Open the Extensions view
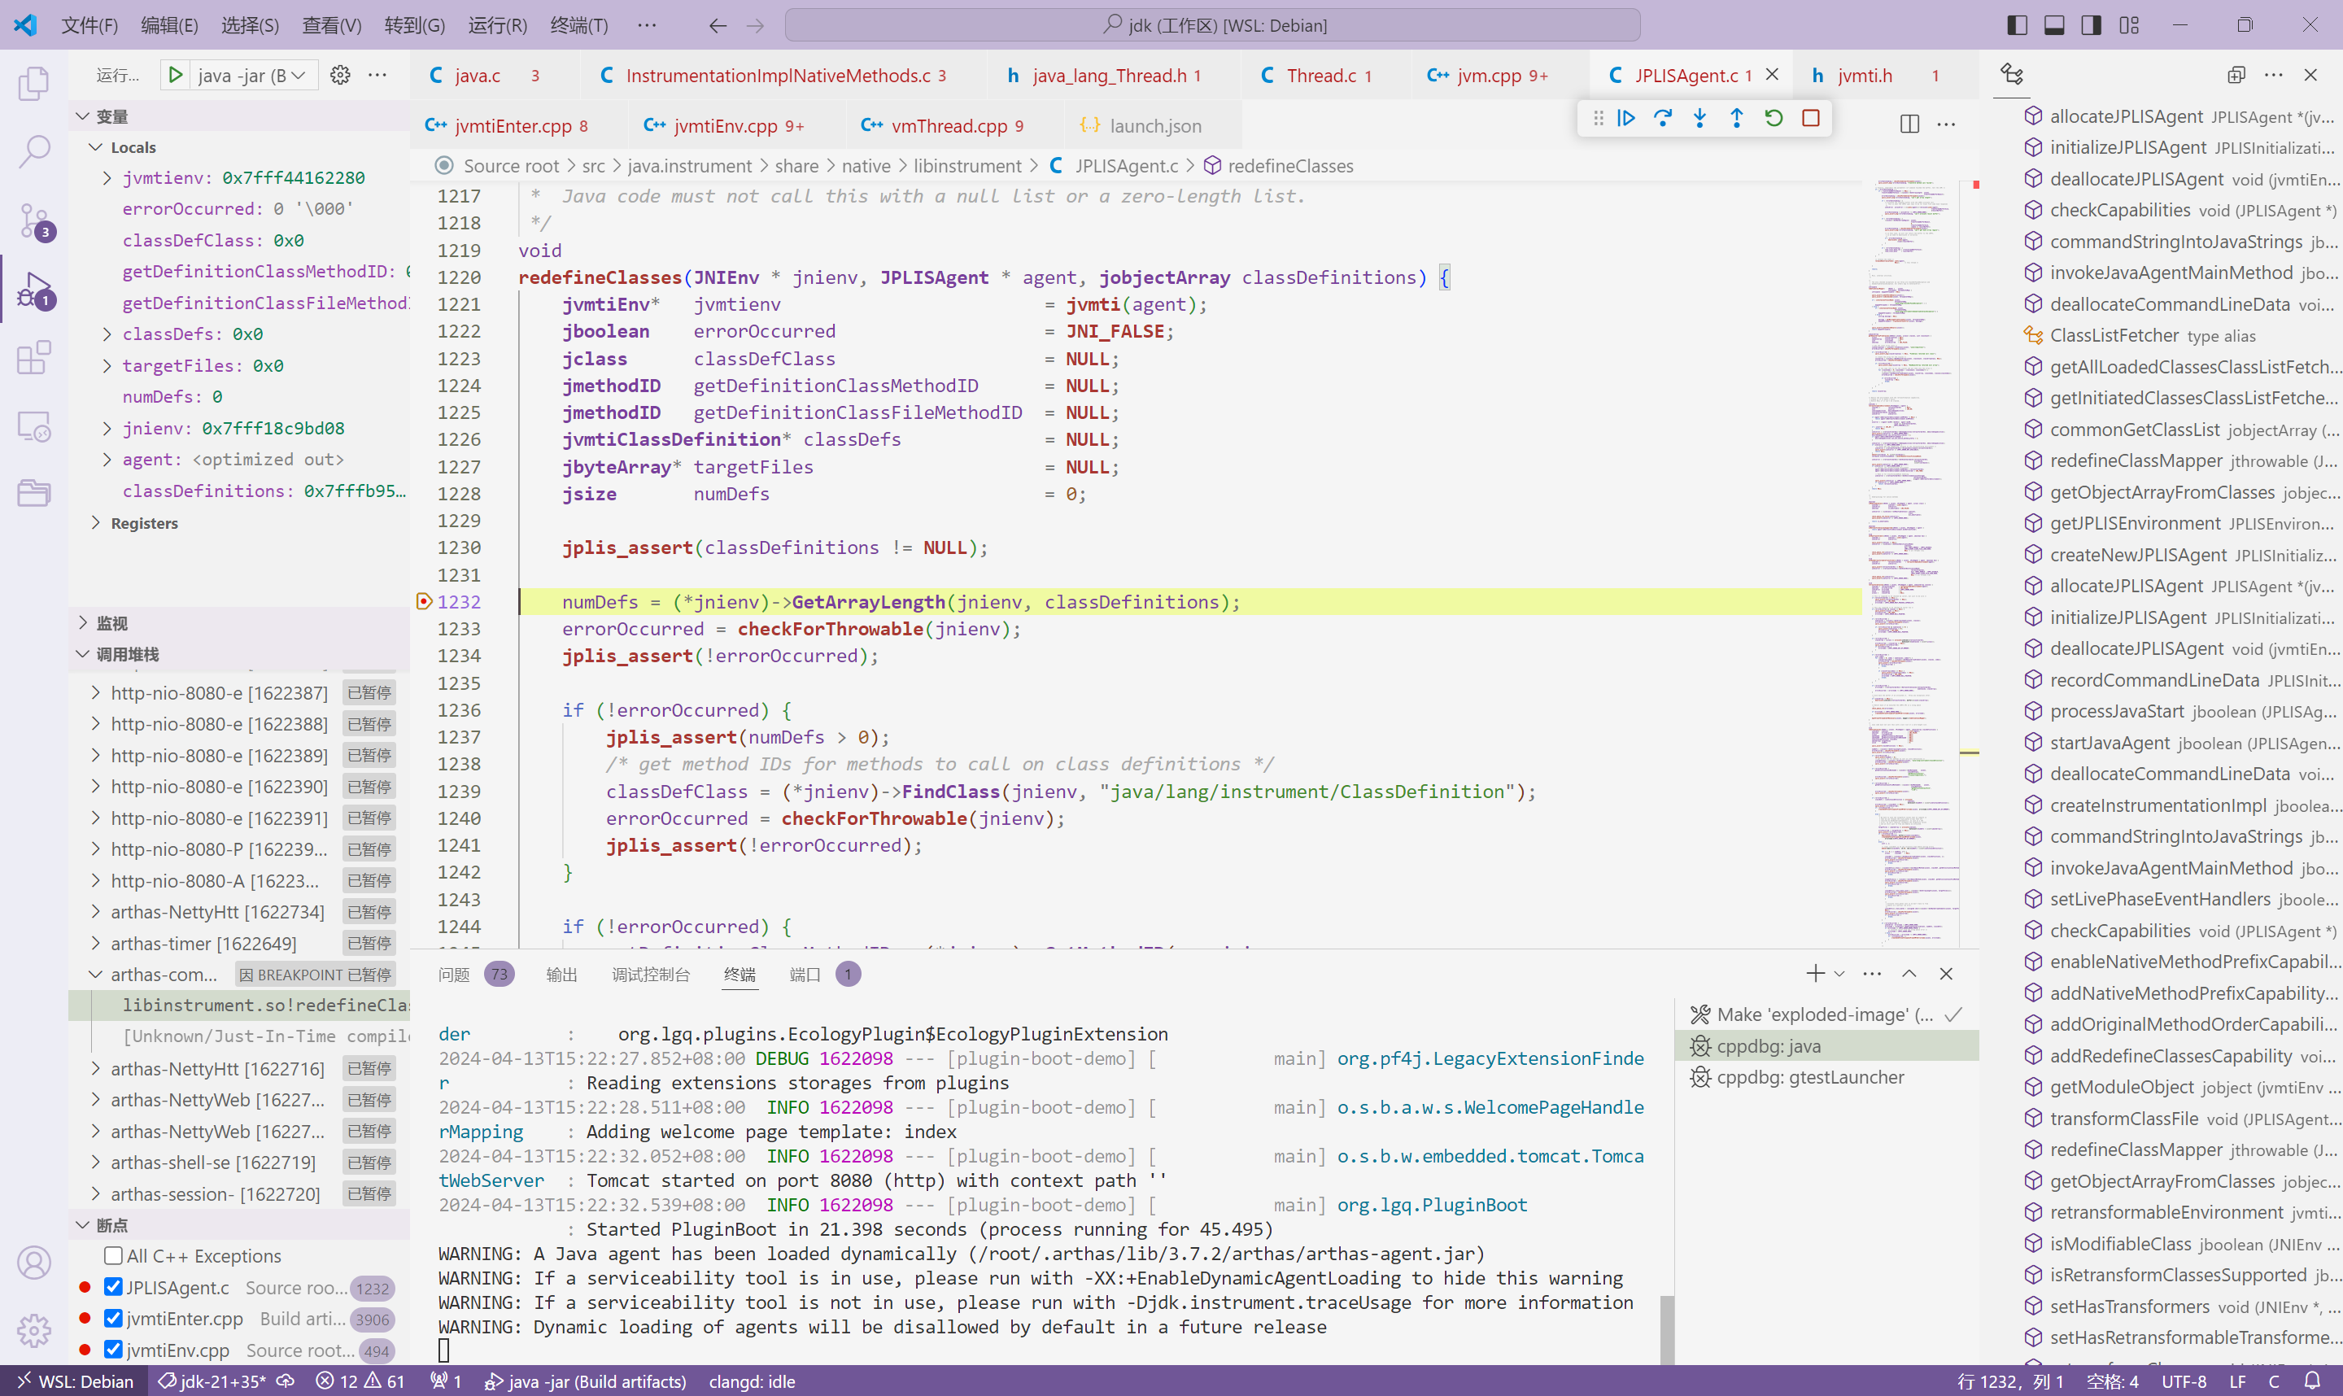This screenshot has height=1396, width=2343. point(34,357)
